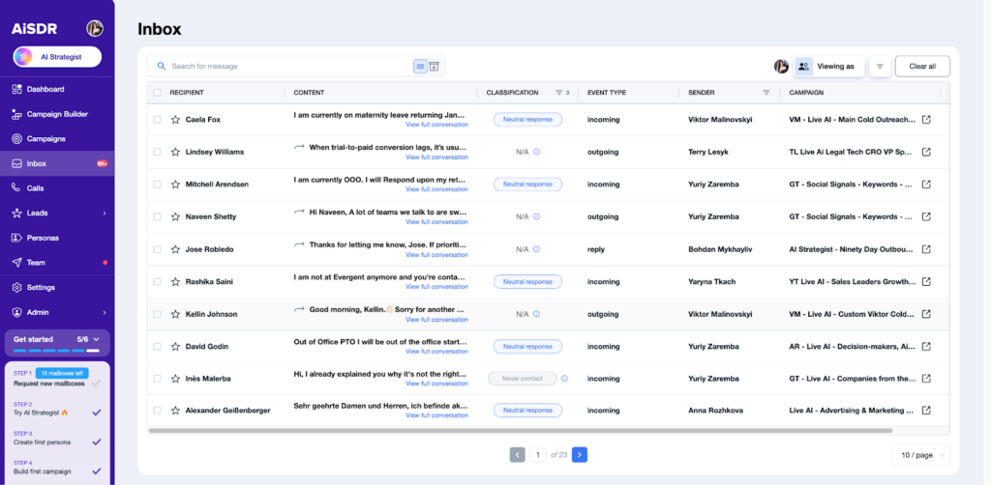Go to next inbox page arrow

[x=579, y=454]
